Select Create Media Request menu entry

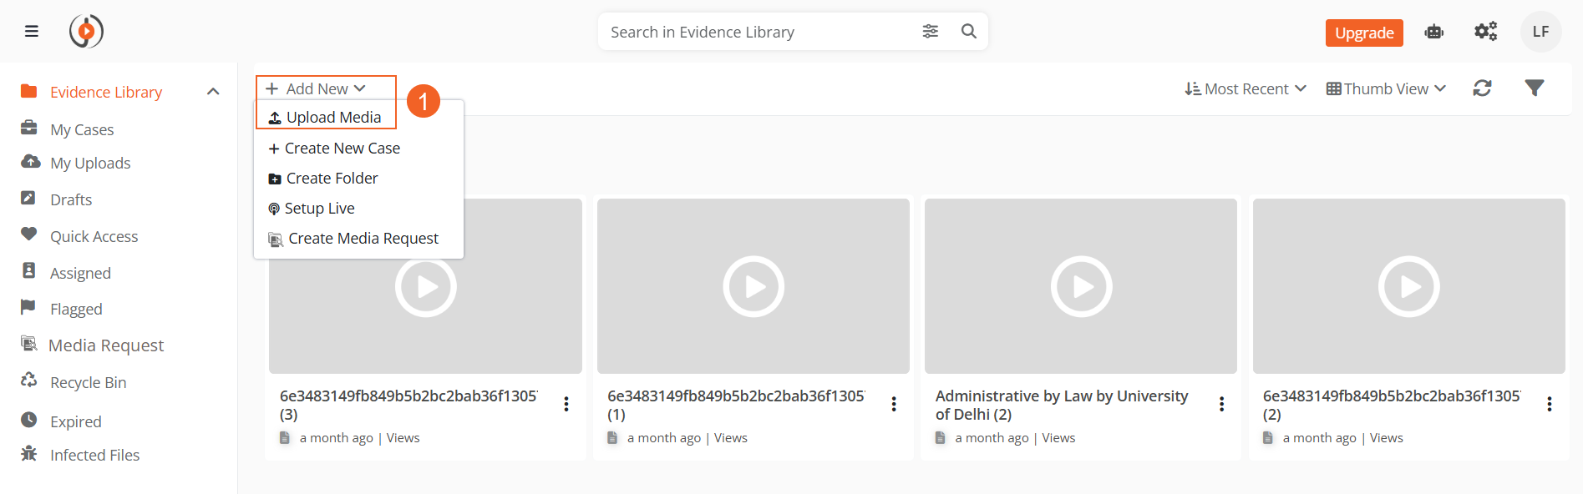point(353,238)
